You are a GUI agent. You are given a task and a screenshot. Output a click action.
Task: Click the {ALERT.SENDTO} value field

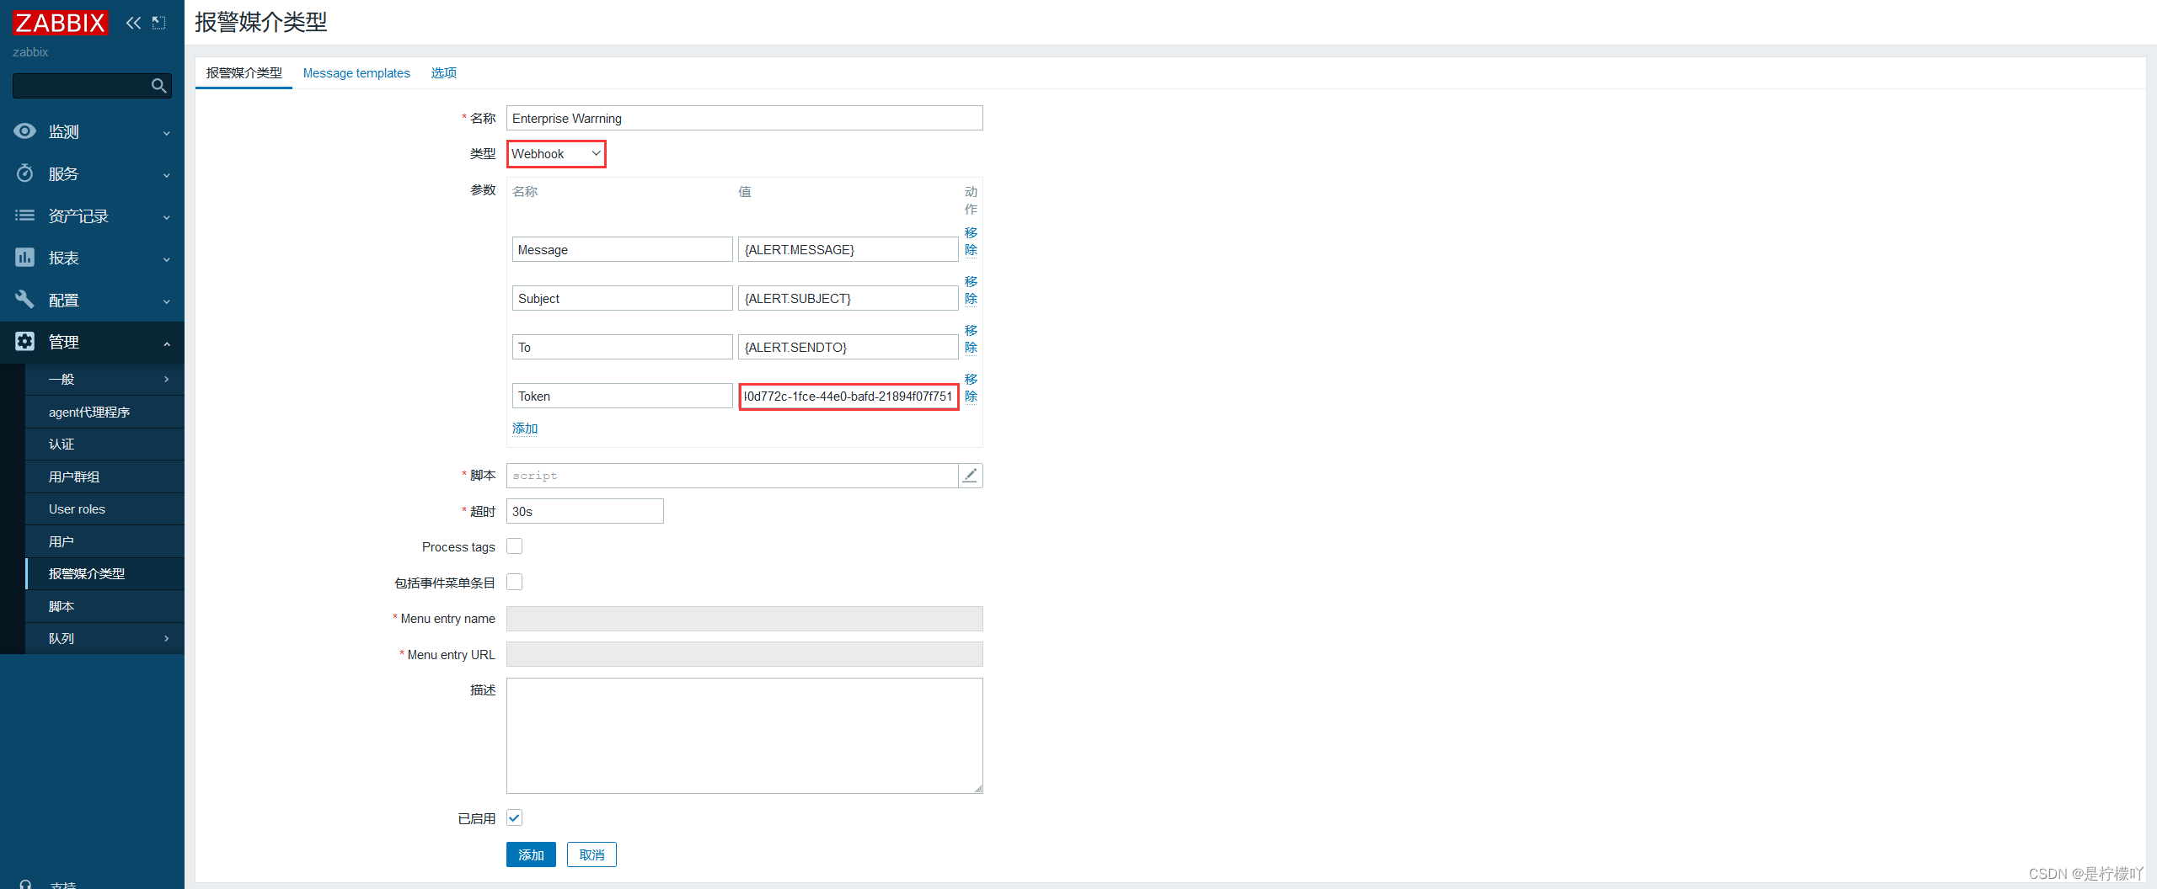point(848,347)
